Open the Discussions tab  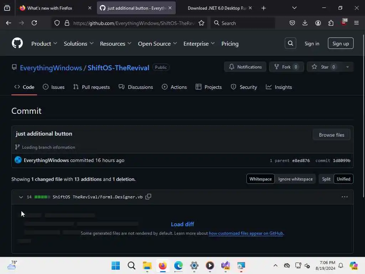[136, 87]
